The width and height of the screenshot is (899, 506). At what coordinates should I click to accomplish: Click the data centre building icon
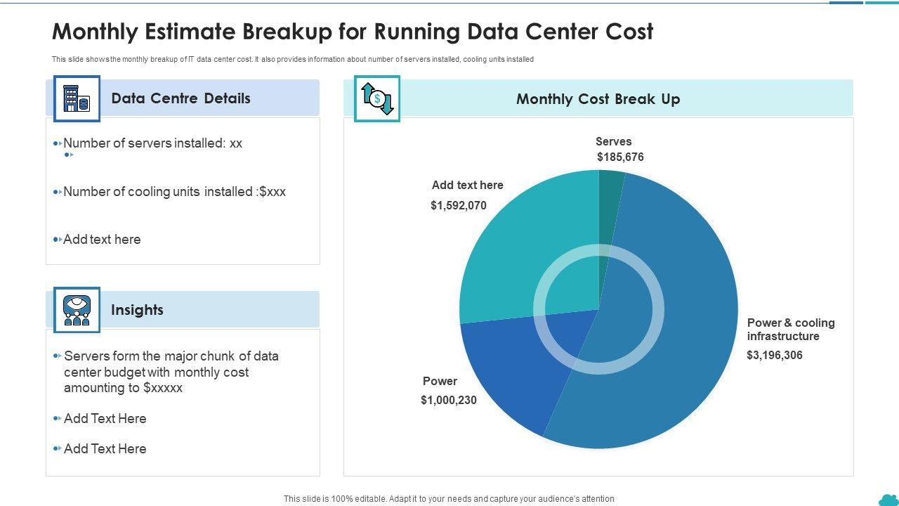tap(77, 98)
